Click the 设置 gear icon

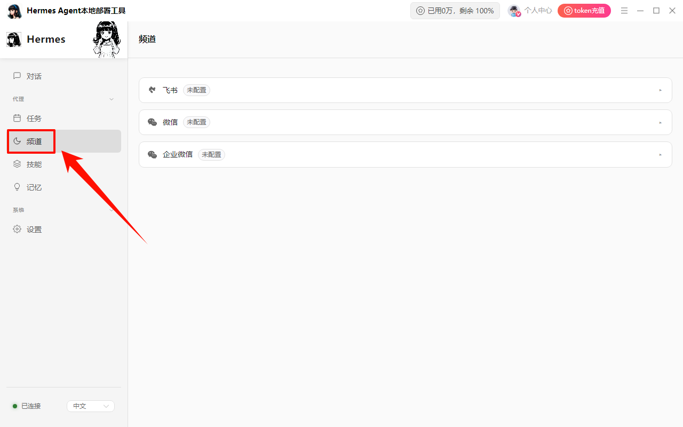click(17, 229)
